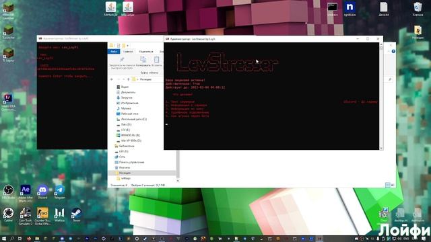
Task: Select TL Legacy desktop icon
Action: coord(8,55)
